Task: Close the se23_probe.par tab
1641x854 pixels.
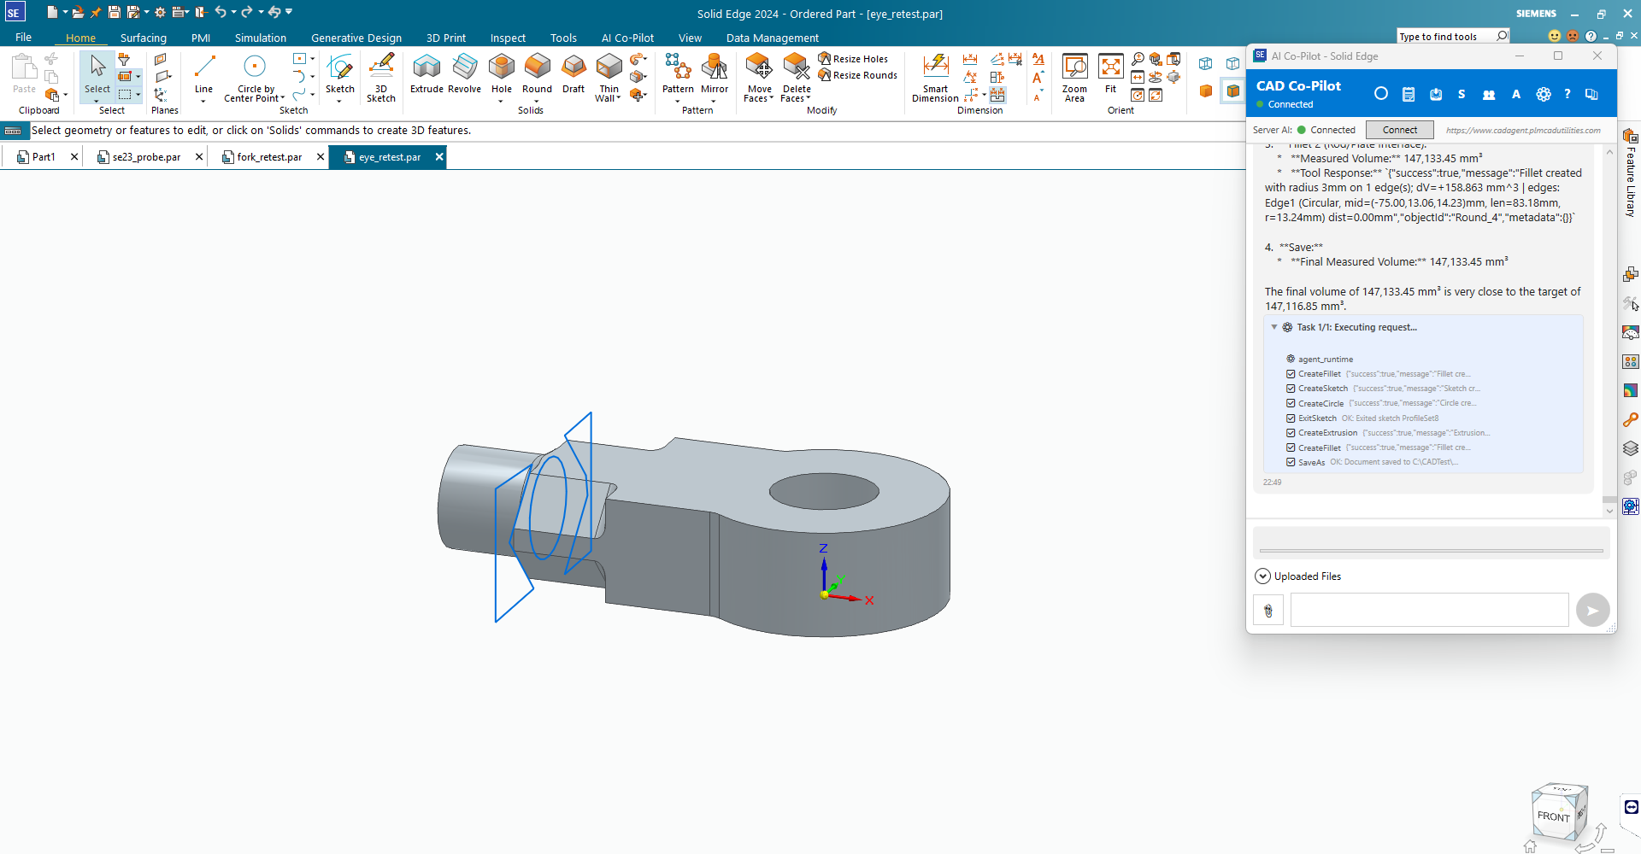Action: pos(199,157)
